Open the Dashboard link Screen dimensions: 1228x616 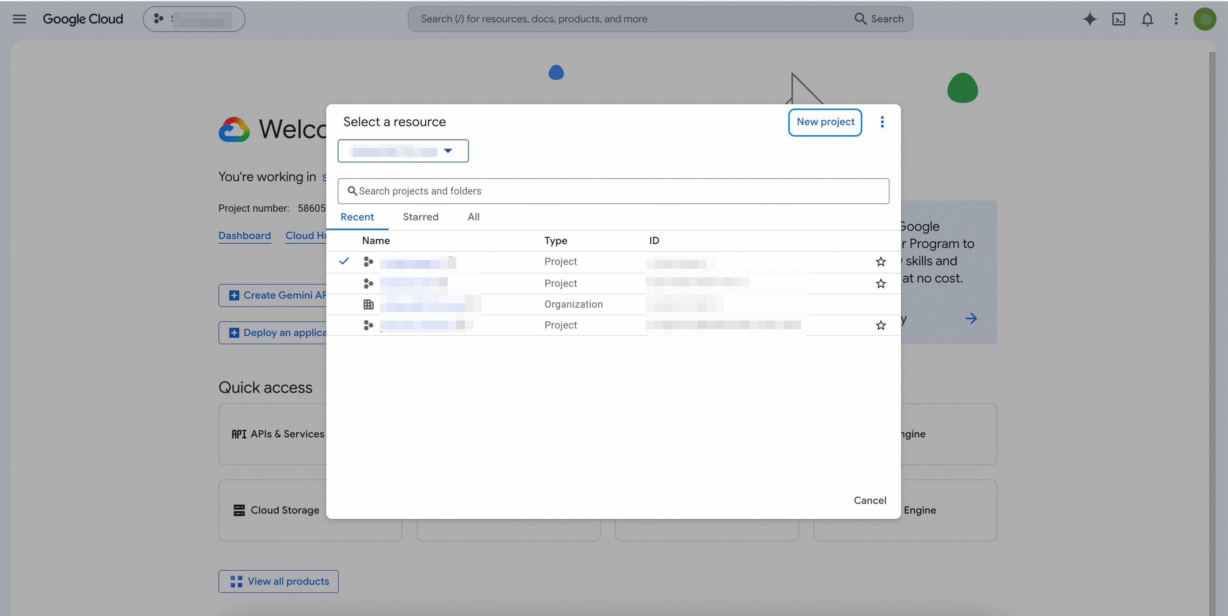[245, 235]
